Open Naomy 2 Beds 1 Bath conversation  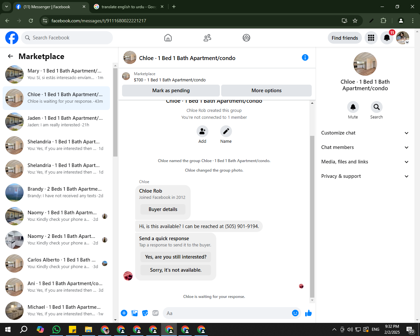coord(56,240)
